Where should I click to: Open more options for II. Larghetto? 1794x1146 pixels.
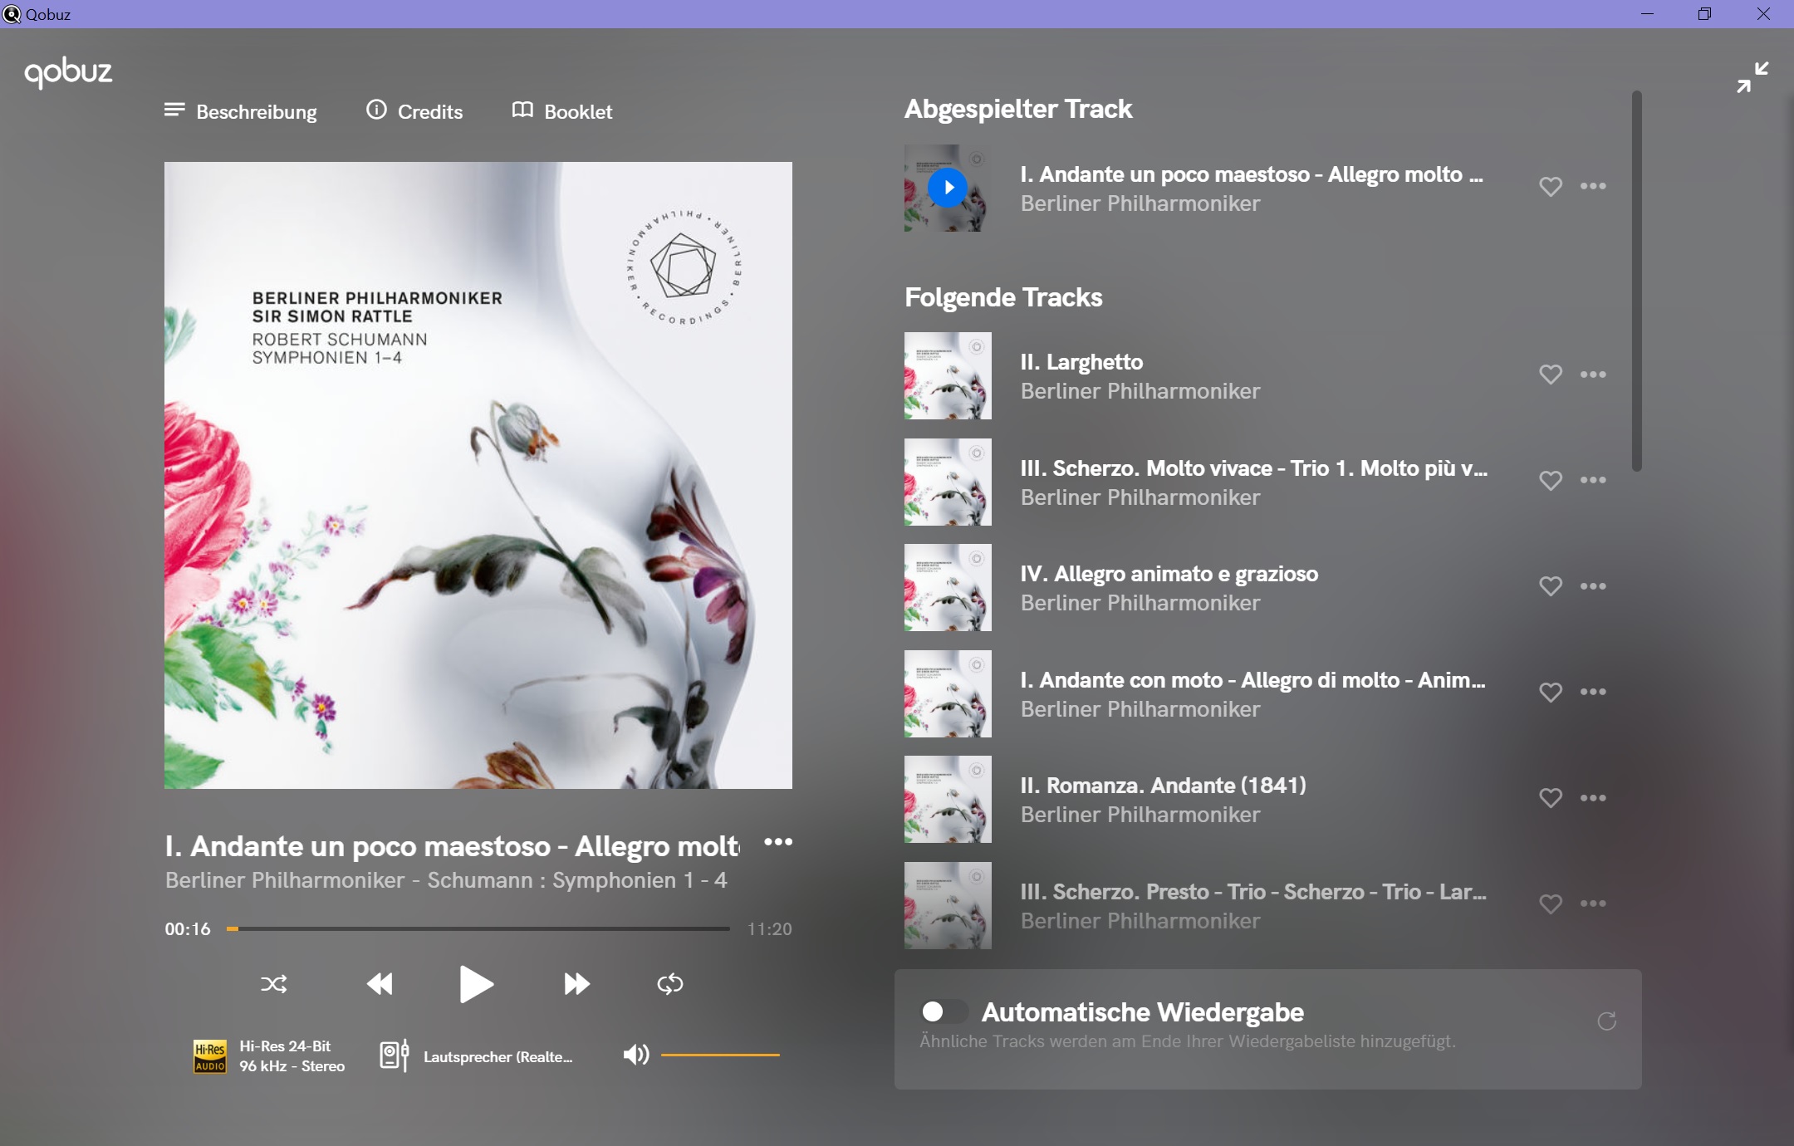[x=1593, y=375]
